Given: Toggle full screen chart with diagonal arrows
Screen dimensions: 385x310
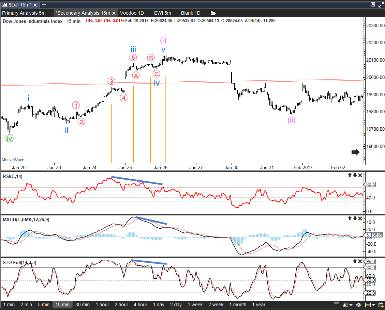Looking at the screenshot, I should [x=381, y=5].
